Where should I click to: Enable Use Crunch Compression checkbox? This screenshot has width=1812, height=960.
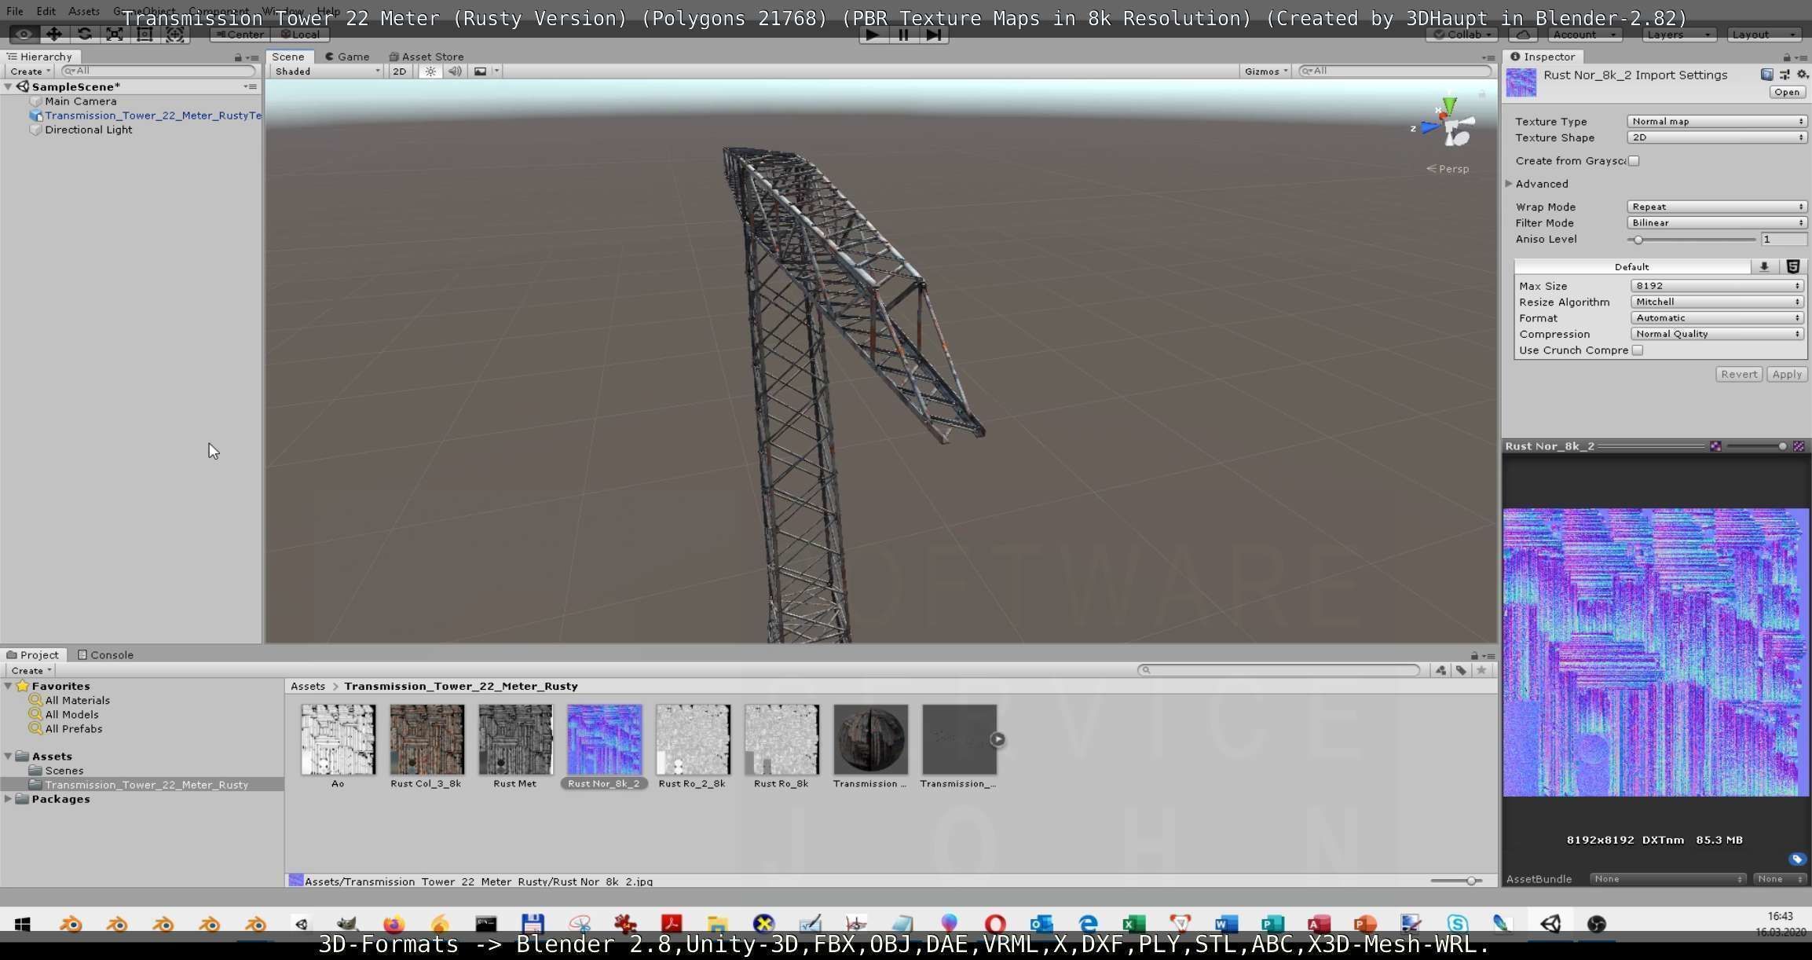pos(1638,350)
